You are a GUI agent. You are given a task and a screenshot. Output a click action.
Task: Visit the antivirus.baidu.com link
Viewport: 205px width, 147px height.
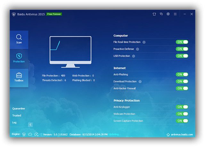pyautogui.click(x=181, y=135)
